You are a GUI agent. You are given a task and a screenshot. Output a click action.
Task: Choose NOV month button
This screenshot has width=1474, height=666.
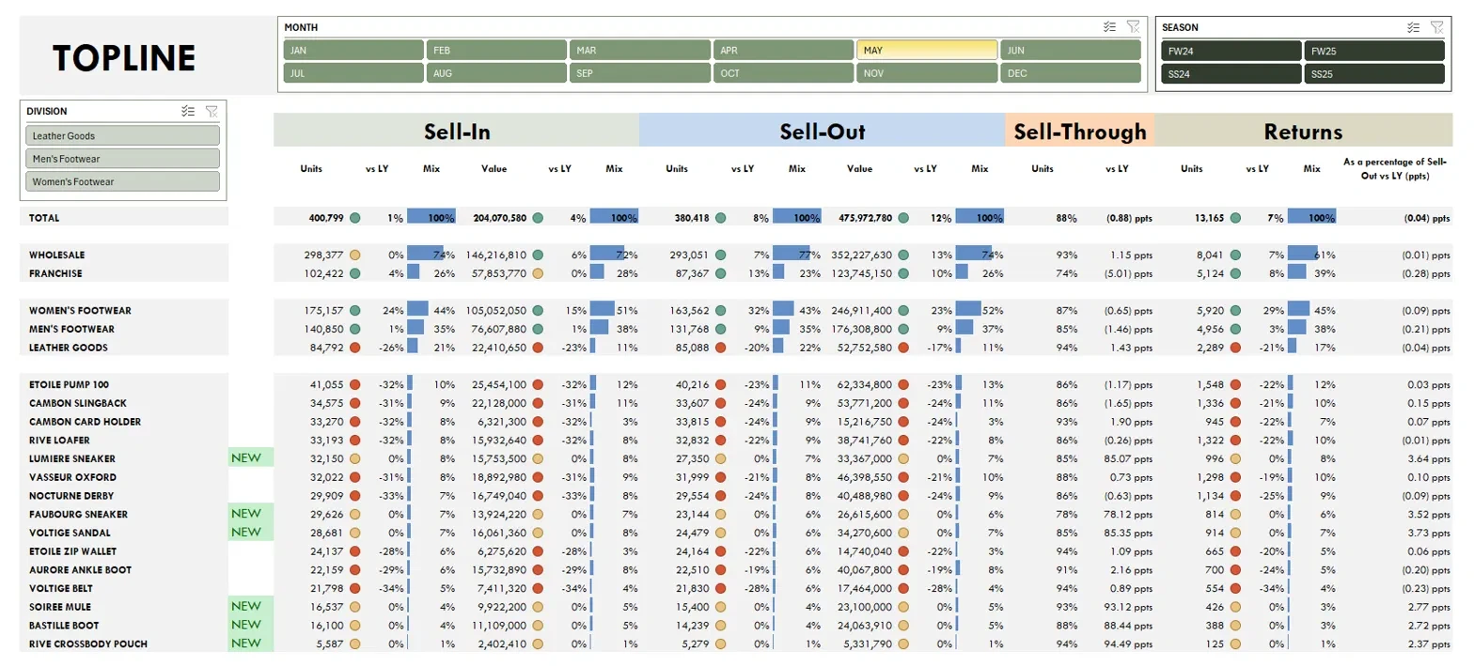(x=926, y=72)
